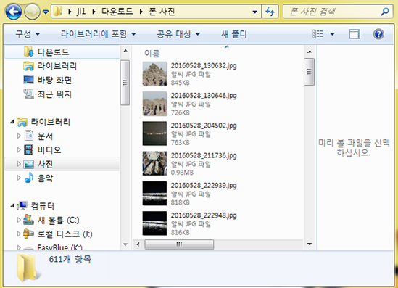
Task: Click the 음악 note icon
Action: pos(29,178)
